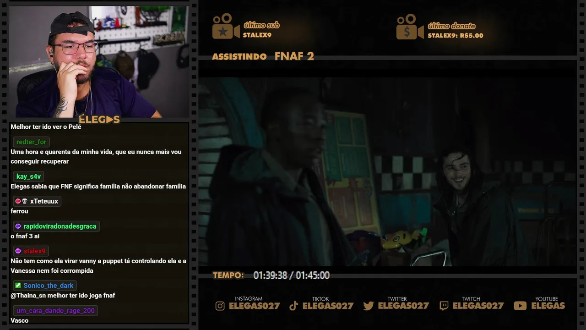
Task: Click the 'último donate' label
Action: coord(451,26)
